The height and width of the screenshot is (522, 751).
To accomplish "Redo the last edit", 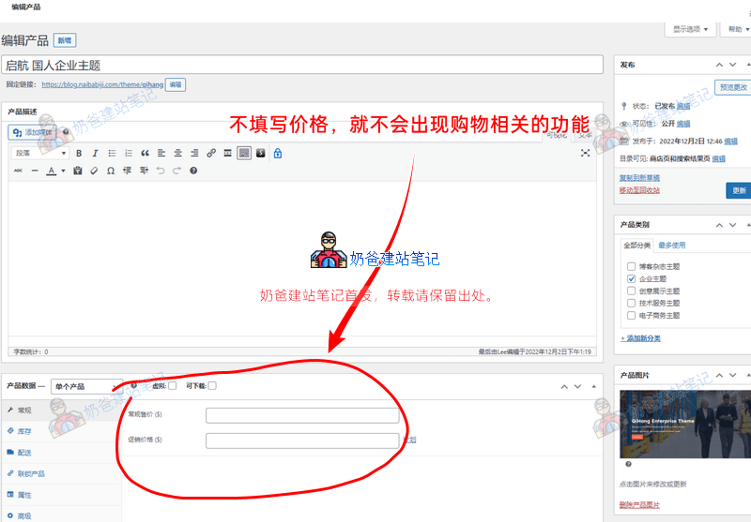I will (176, 171).
